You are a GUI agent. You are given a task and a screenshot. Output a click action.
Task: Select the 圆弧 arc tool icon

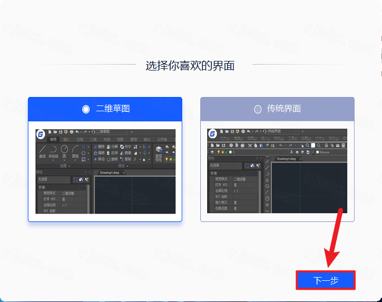pyautogui.click(x=75, y=150)
